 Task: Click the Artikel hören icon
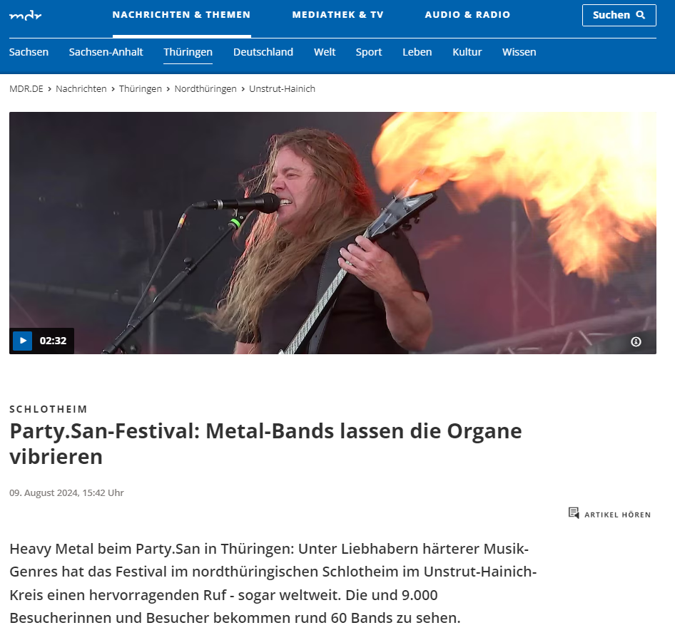point(574,513)
